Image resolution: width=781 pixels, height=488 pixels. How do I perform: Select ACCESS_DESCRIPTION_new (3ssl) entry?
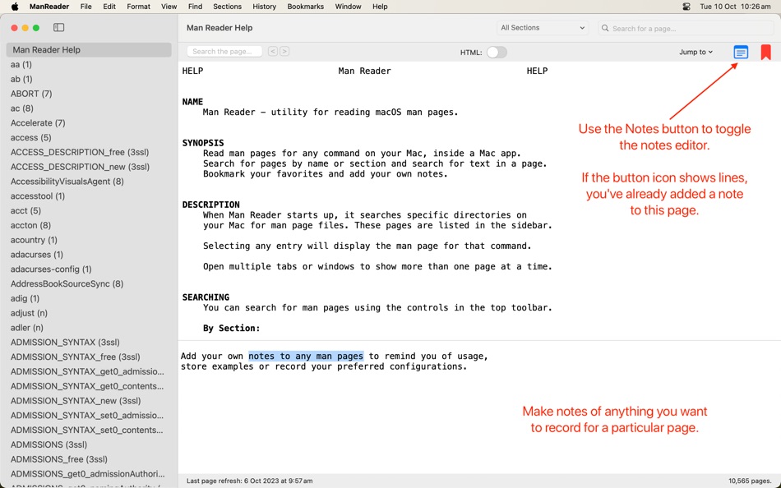pyautogui.click(x=89, y=167)
